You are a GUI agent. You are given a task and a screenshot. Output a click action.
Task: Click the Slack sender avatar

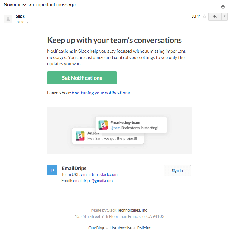click(x=8, y=19)
